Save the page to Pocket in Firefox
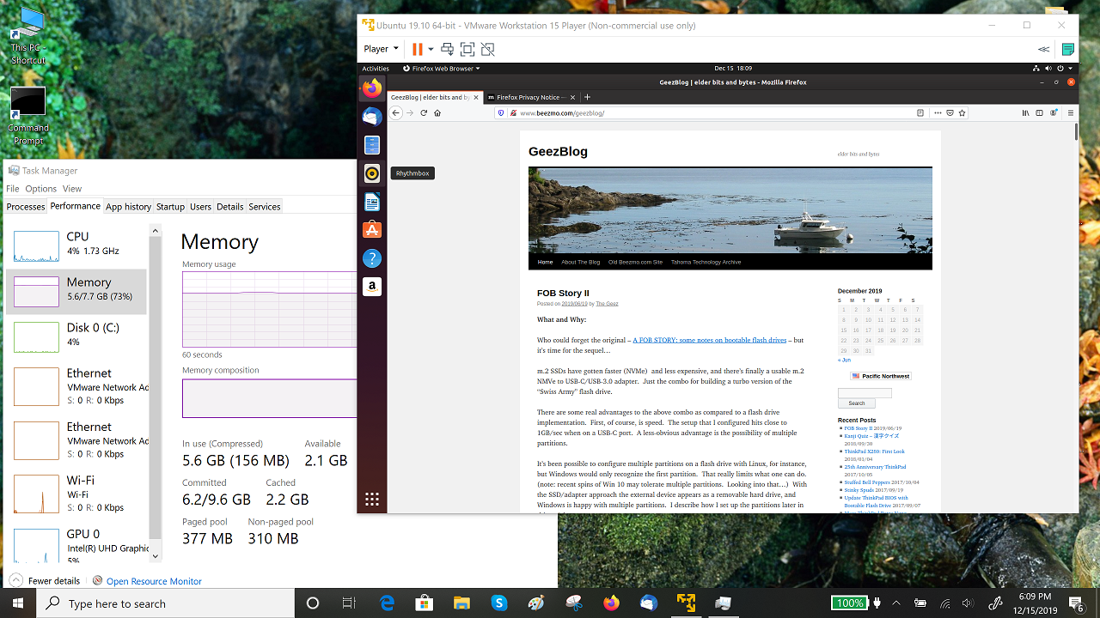 tap(950, 112)
